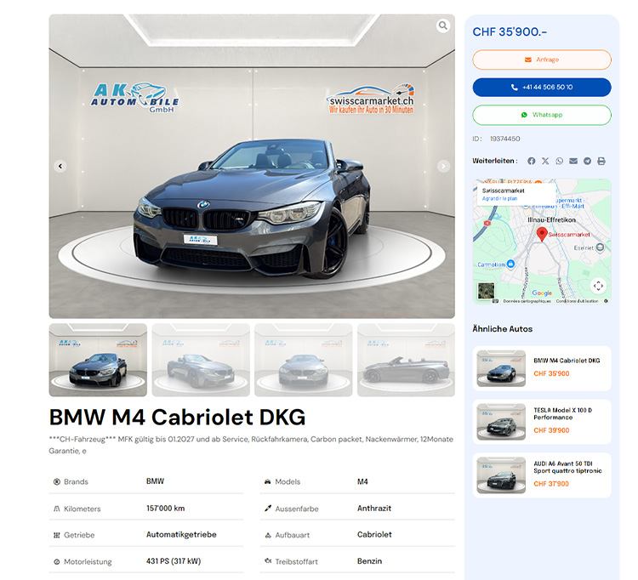638x580 pixels.
Task: Call the +41 44 506 50 10 button
Action: pos(542,87)
